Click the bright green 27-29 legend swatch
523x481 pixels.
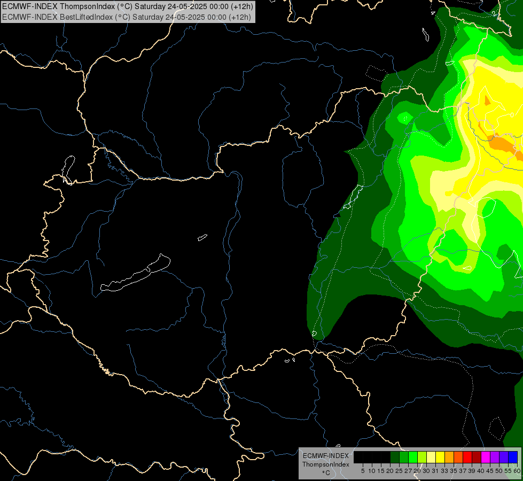tap(413, 457)
